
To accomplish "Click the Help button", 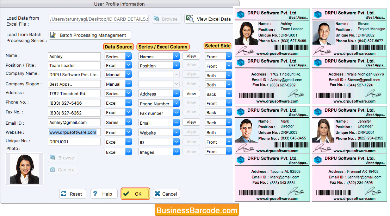I will tap(104, 194).
